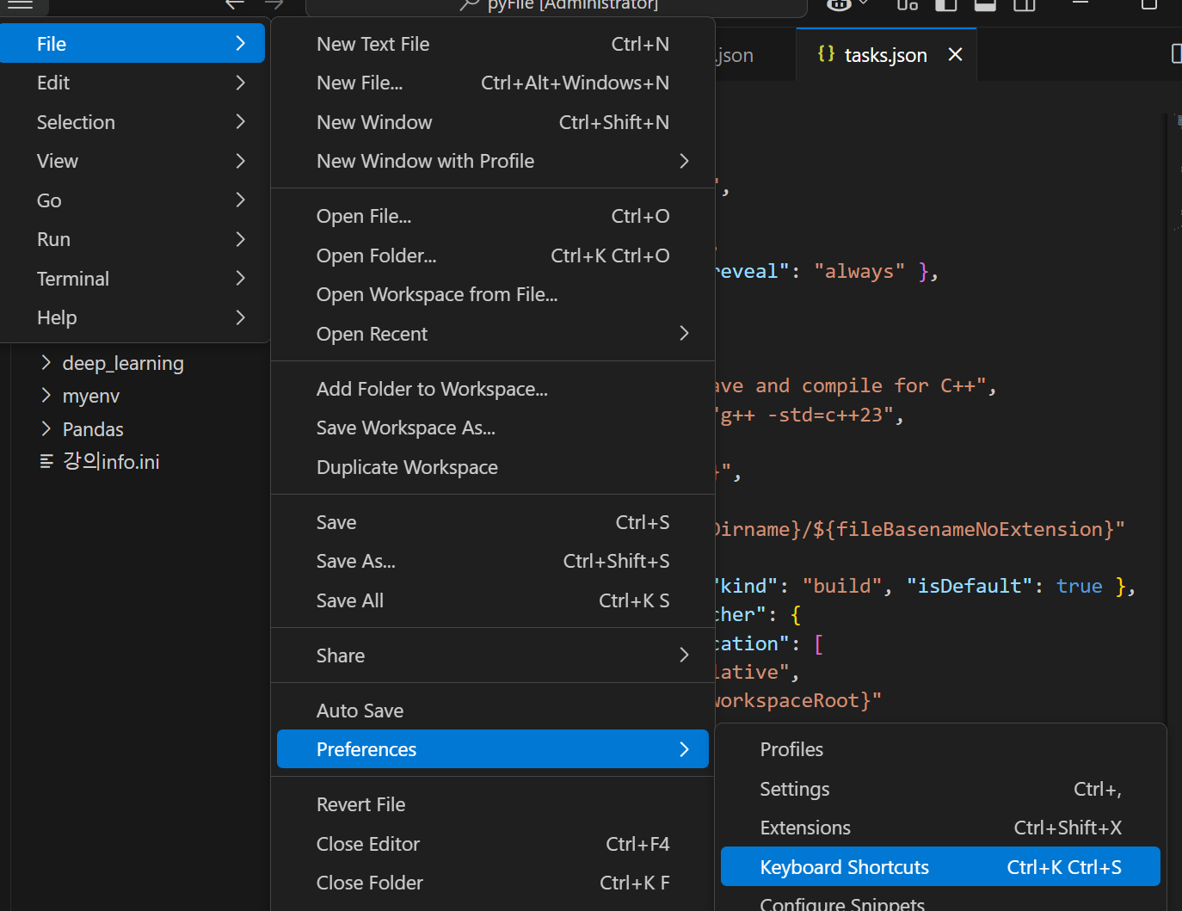Open the Terminal menu
1182x911 pixels.
pos(132,279)
